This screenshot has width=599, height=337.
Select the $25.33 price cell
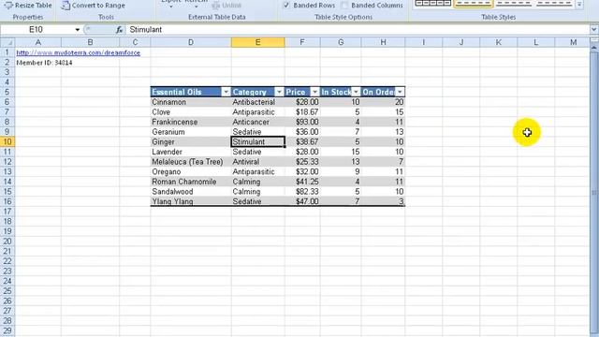click(302, 161)
